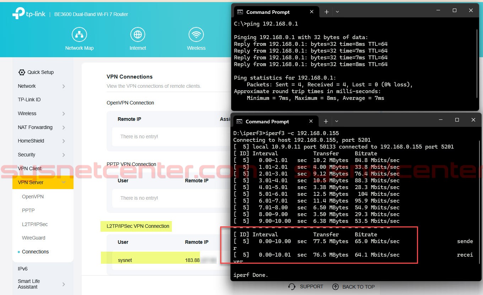Maximize the top Command Prompt window
483x295 pixels.
[454, 11]
